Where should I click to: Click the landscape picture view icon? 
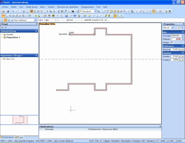coord(35,11)
